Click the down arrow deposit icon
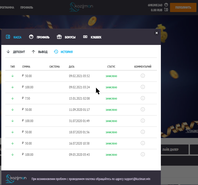 point(8,51)
